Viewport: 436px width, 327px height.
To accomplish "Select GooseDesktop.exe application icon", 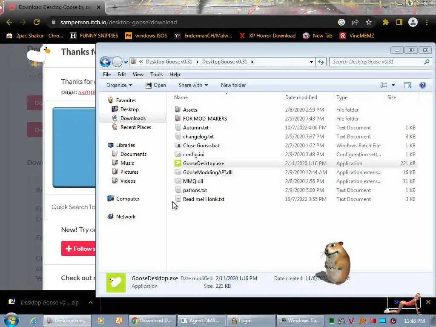I will [178, 163].
